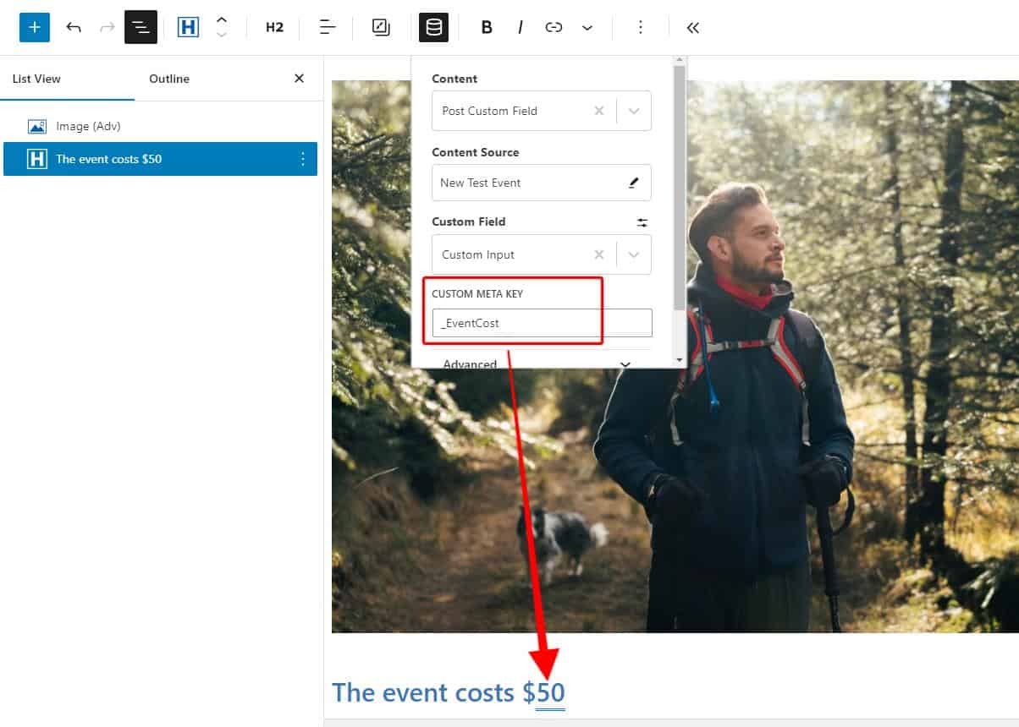Open the List View icon in toolbar

click(x=140, y=27)
